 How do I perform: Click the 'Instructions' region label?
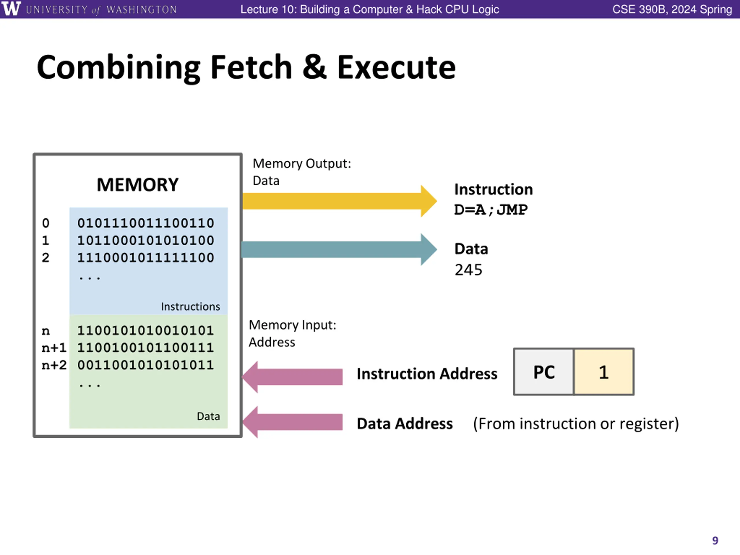(x=190, y=306)
